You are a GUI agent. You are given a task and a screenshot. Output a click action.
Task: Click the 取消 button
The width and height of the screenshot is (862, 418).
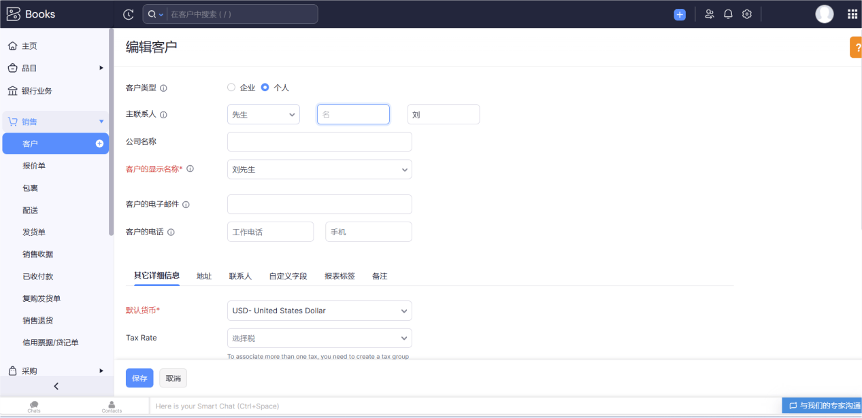tap(173, 378)
